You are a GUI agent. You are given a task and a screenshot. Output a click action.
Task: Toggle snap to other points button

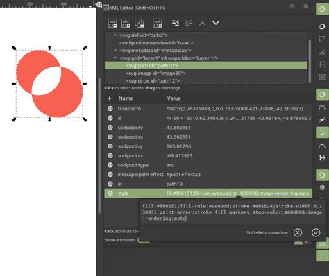tap(322, 175)
